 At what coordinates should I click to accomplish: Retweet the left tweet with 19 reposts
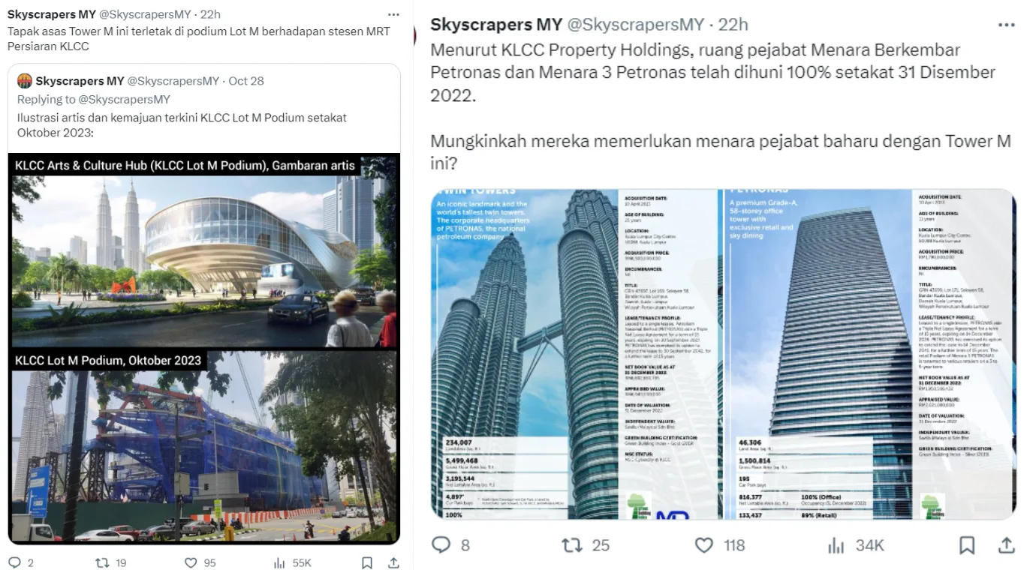[x=110, y=562]
